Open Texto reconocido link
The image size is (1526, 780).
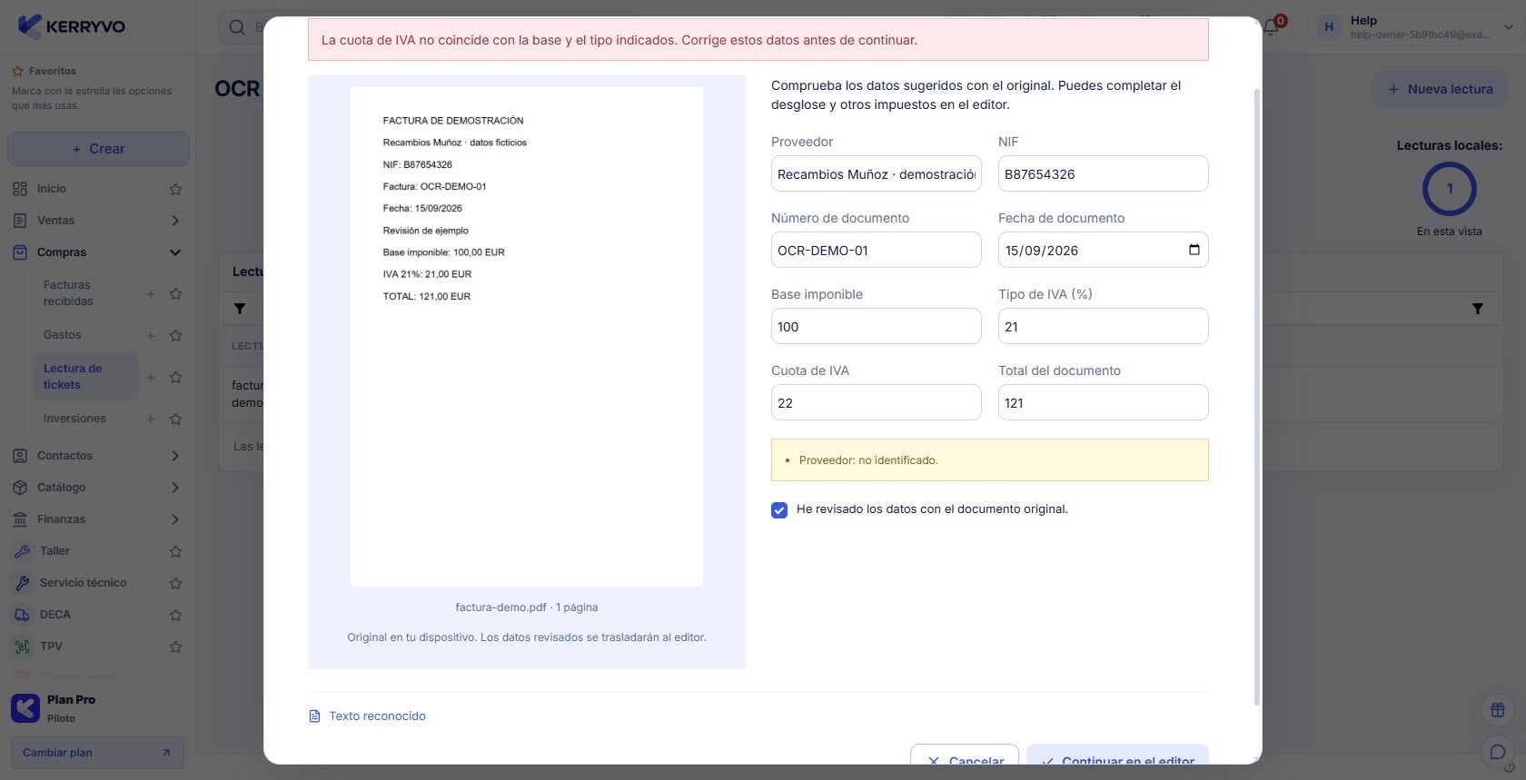(367, 716)
